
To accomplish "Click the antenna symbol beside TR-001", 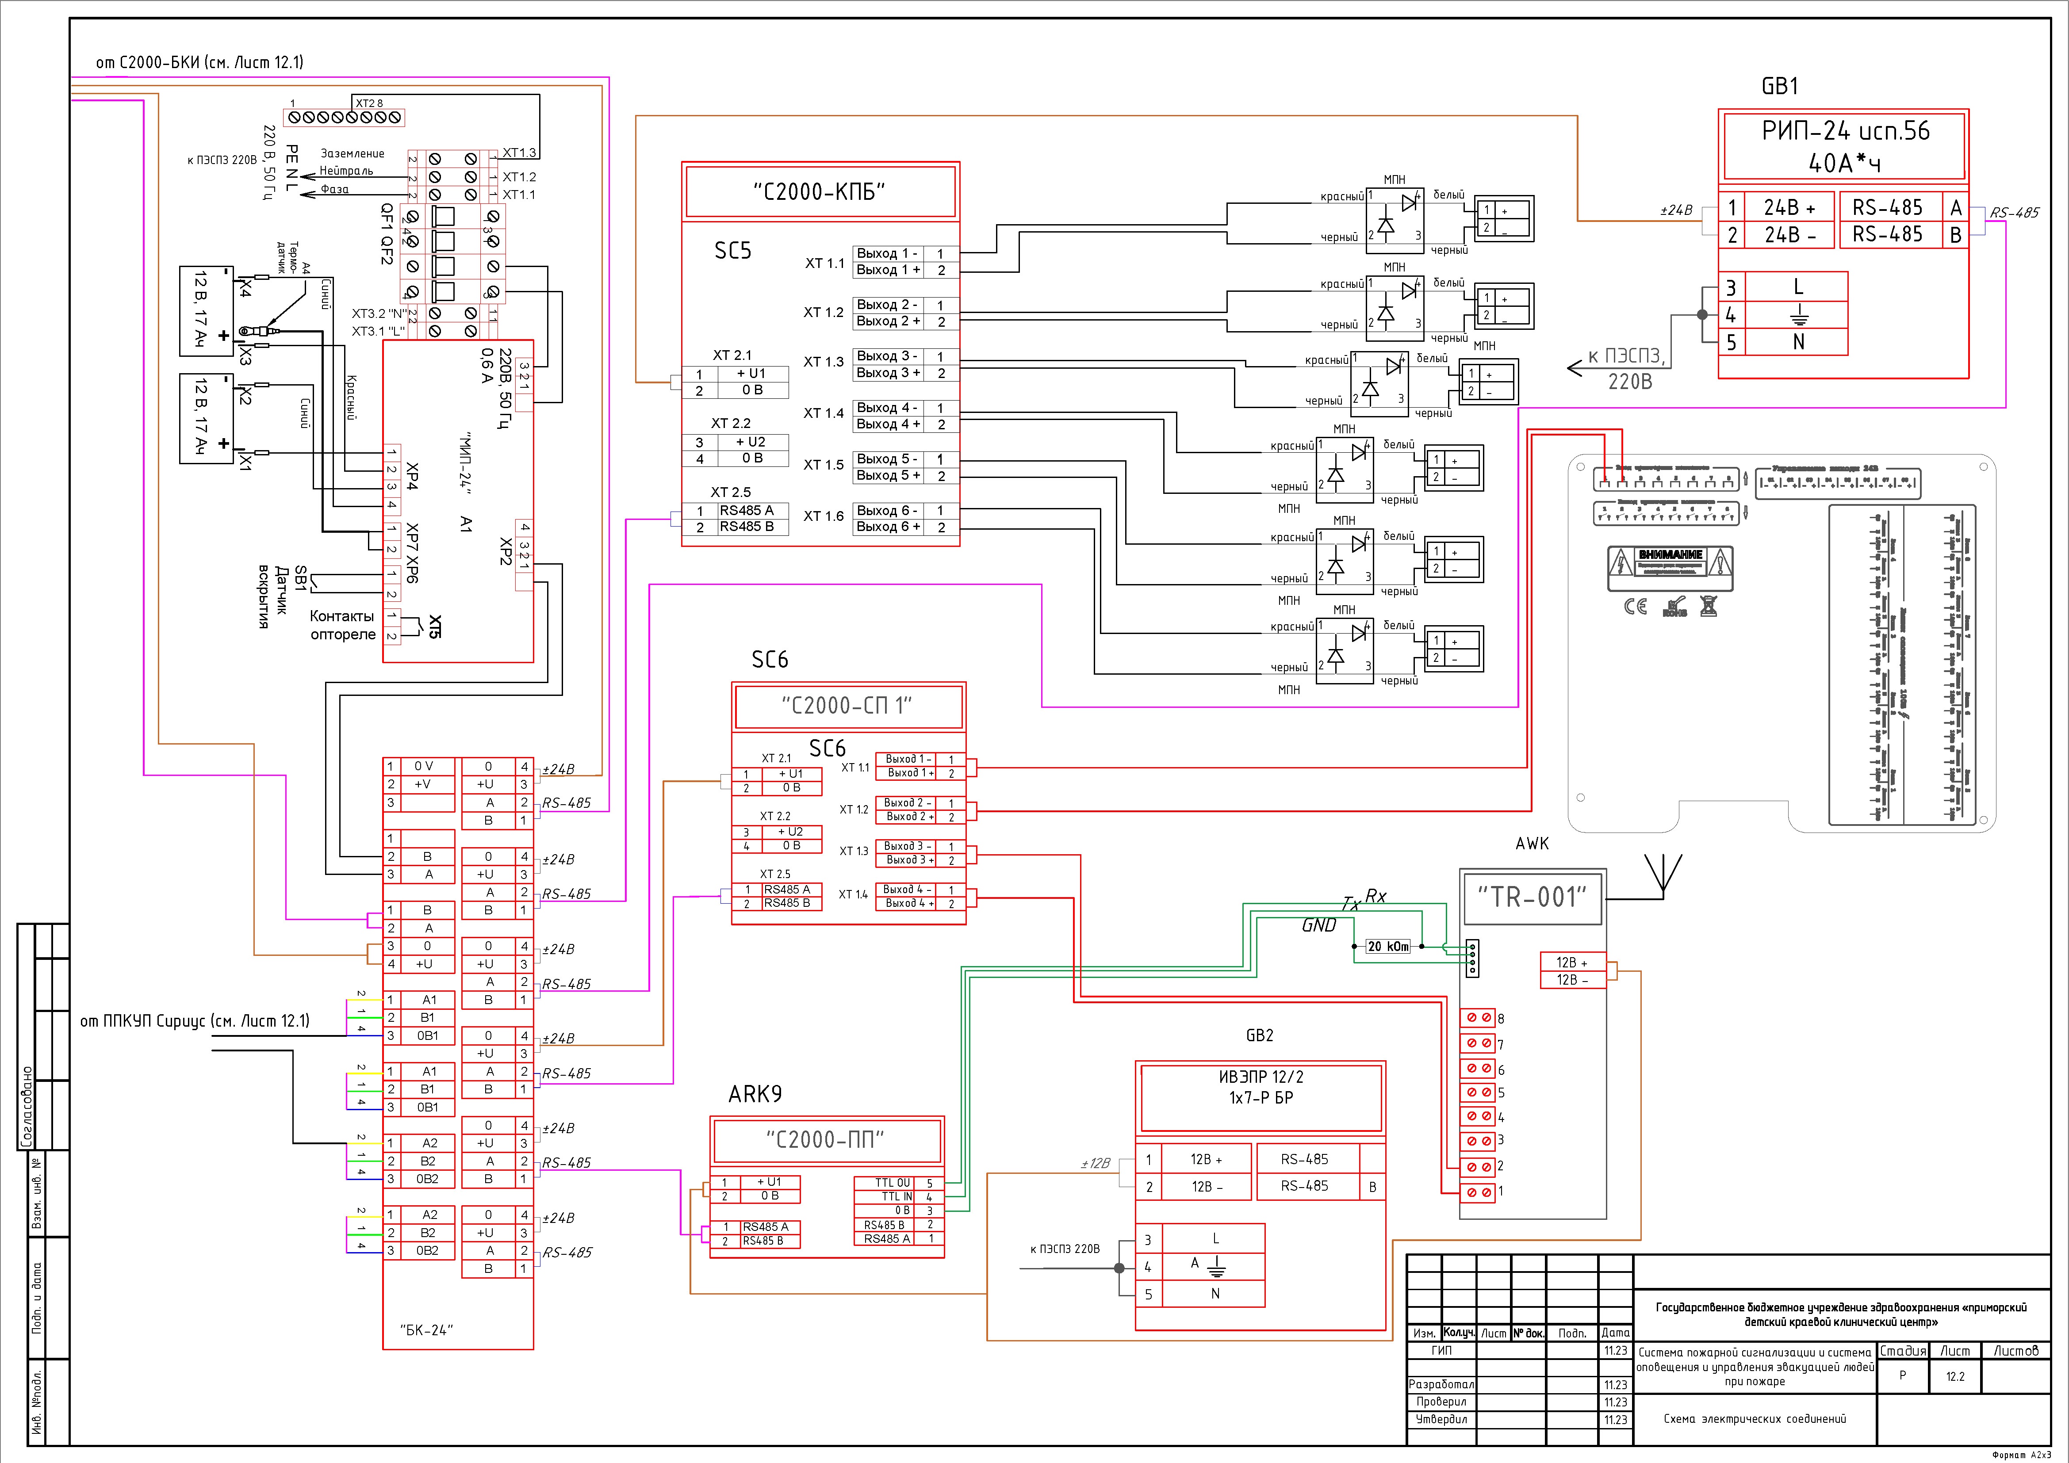I will pyautogui.click(x=1663, y=876).
